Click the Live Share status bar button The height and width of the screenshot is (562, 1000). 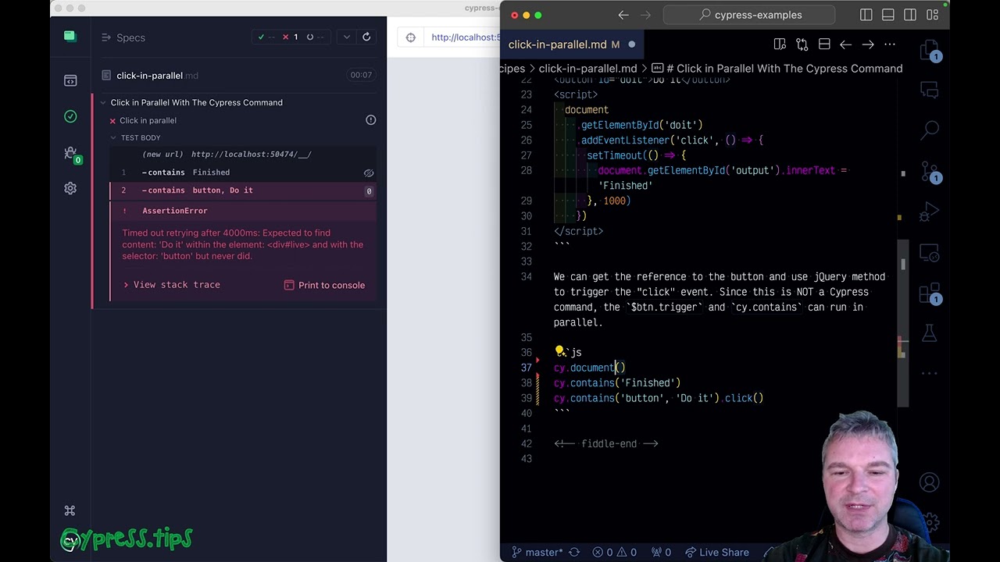click(716, 553)
